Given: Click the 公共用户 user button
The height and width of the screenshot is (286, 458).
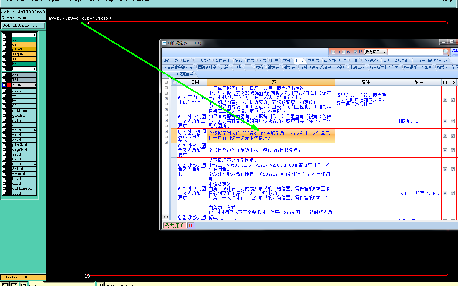Looking at the screenshot, I should click(175, 226).
